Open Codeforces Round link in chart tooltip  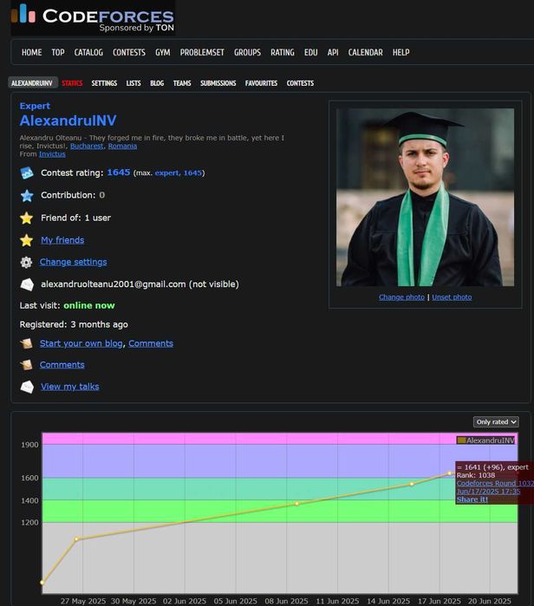tap(495, 484)
